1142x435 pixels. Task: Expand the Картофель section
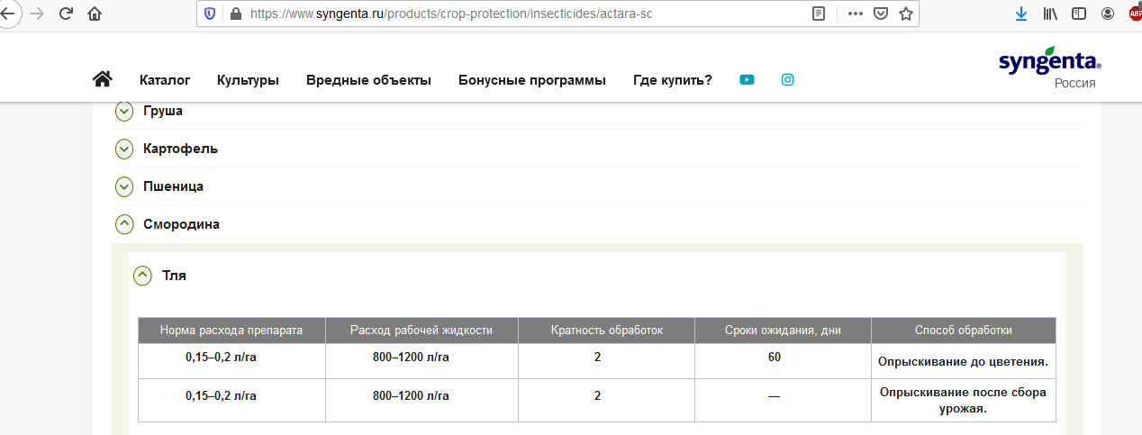(124, 149)
